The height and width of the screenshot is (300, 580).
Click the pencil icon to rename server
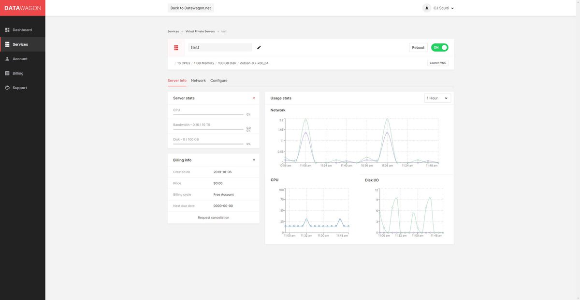(x=259, y=47)
